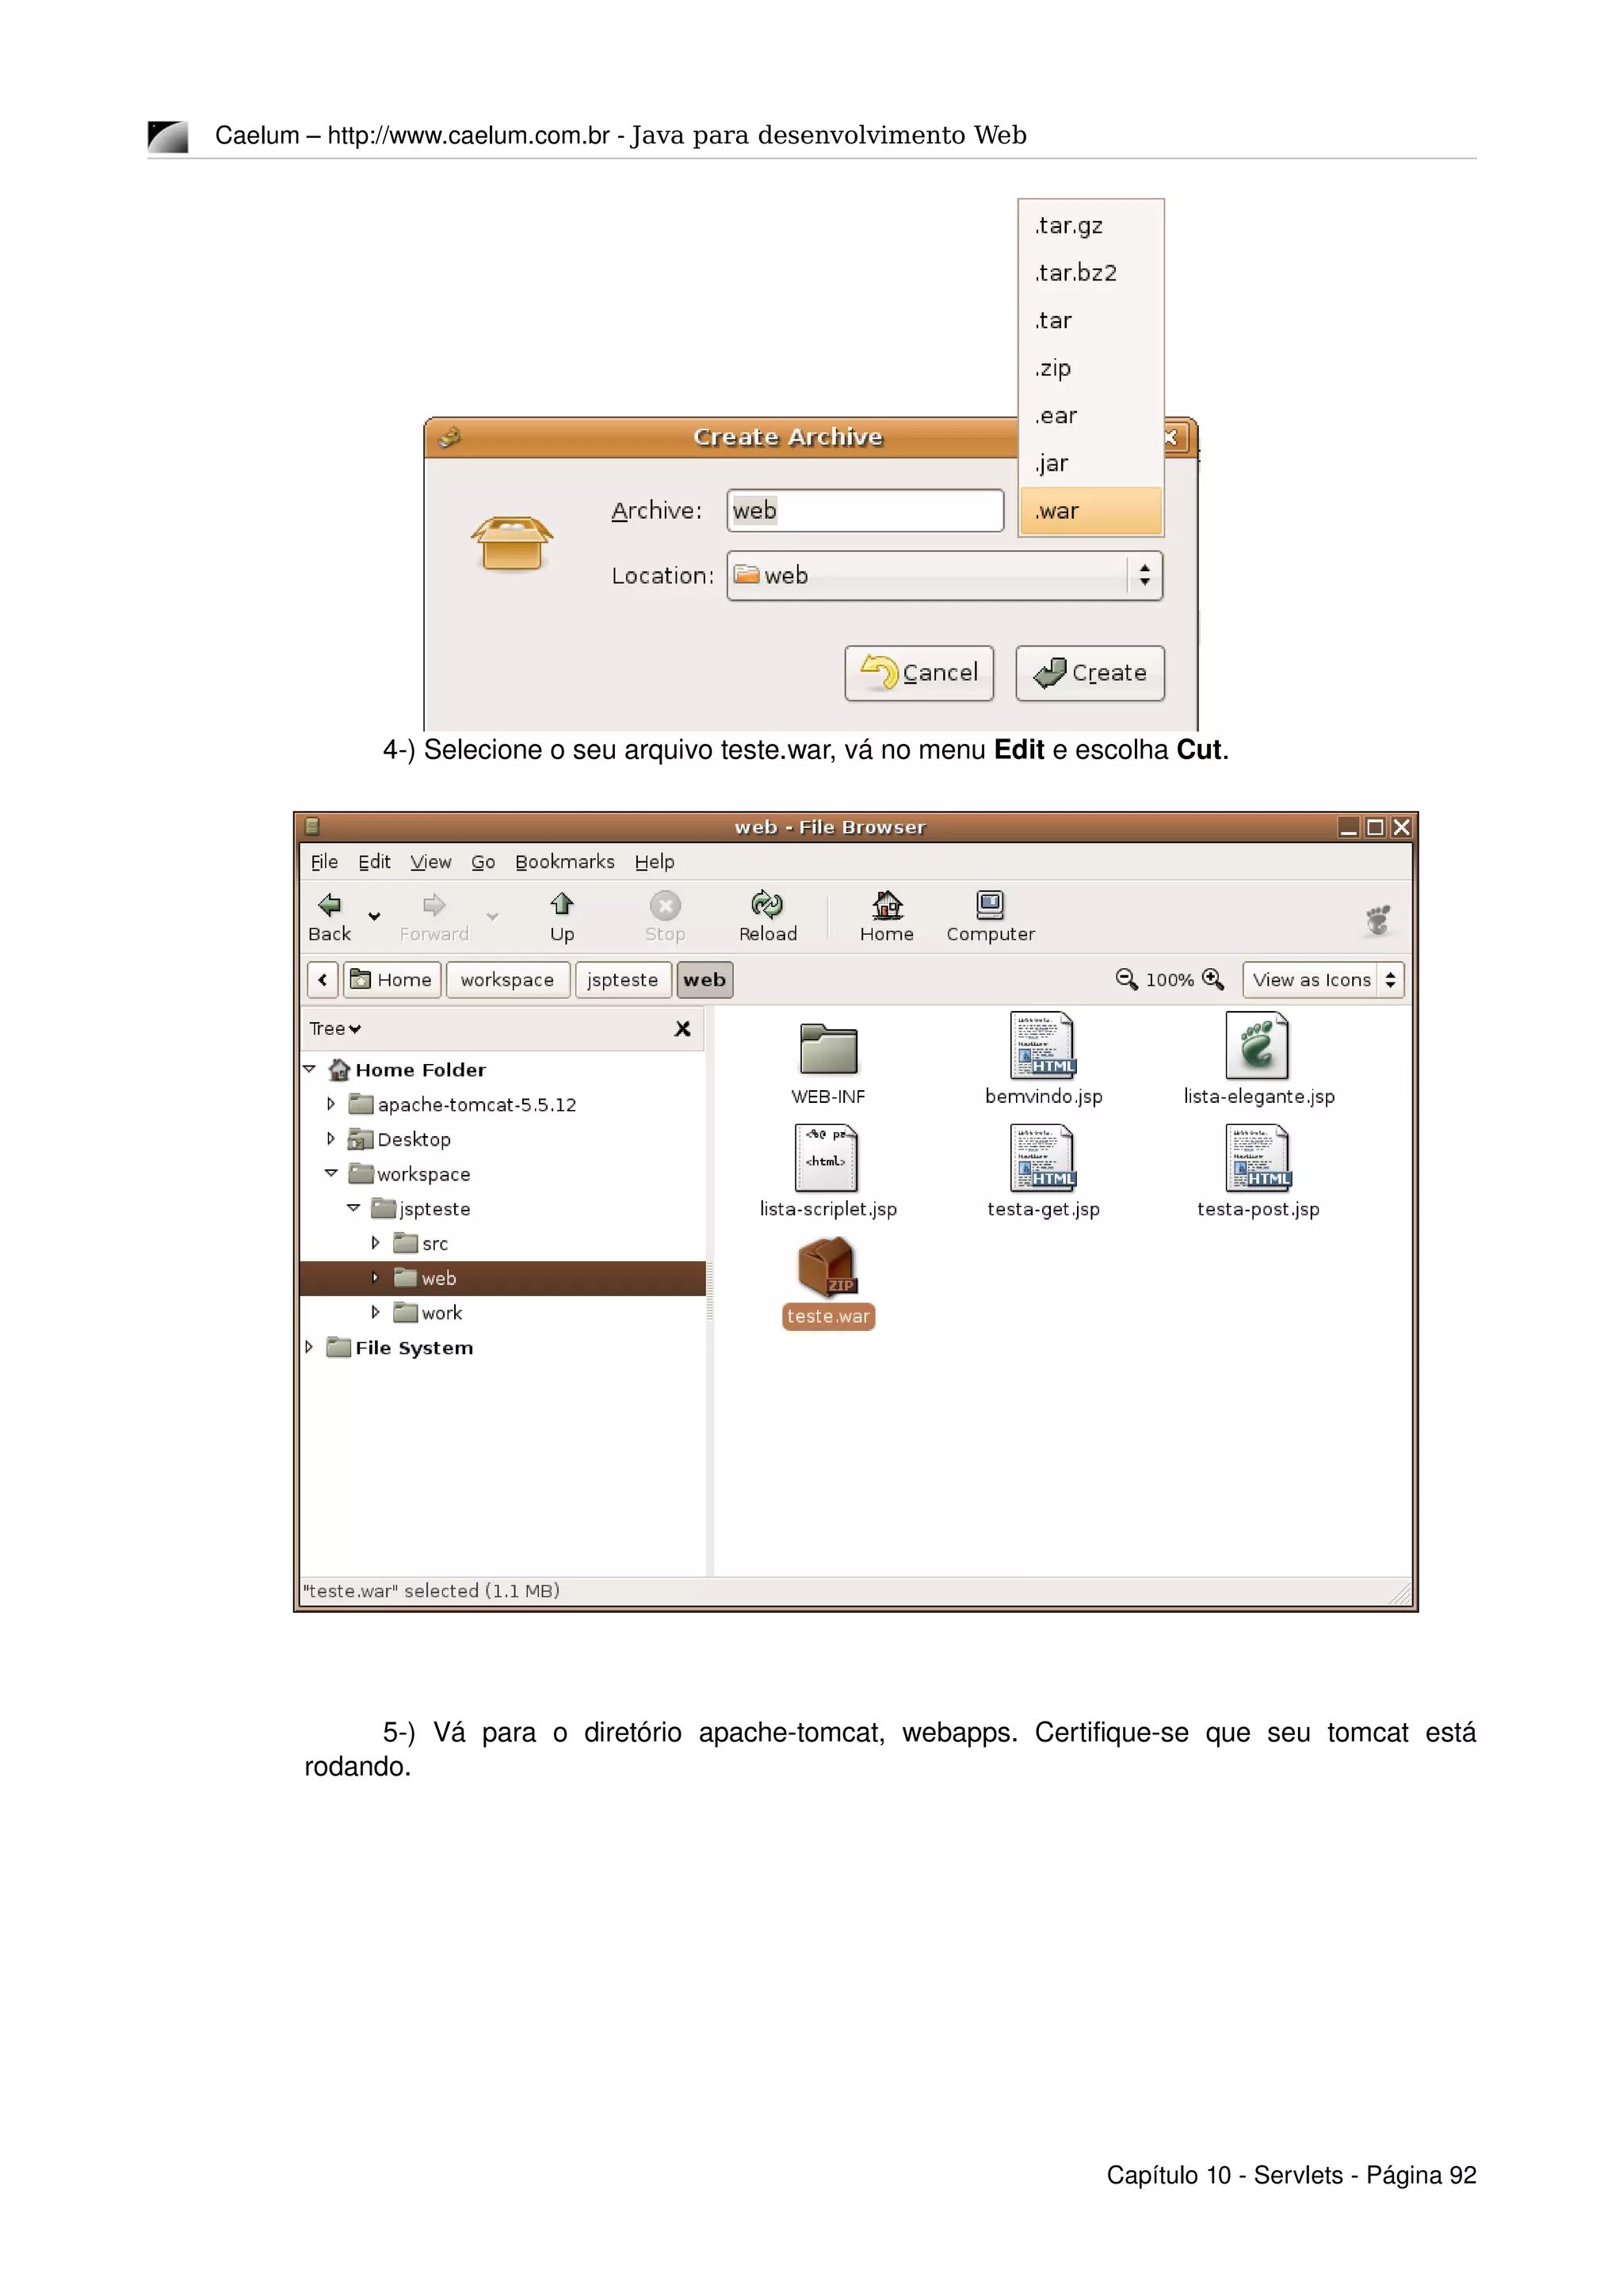Click the Stop toolbar icon
This screenshot has width=1623, height=2296.
click(665, 906)
